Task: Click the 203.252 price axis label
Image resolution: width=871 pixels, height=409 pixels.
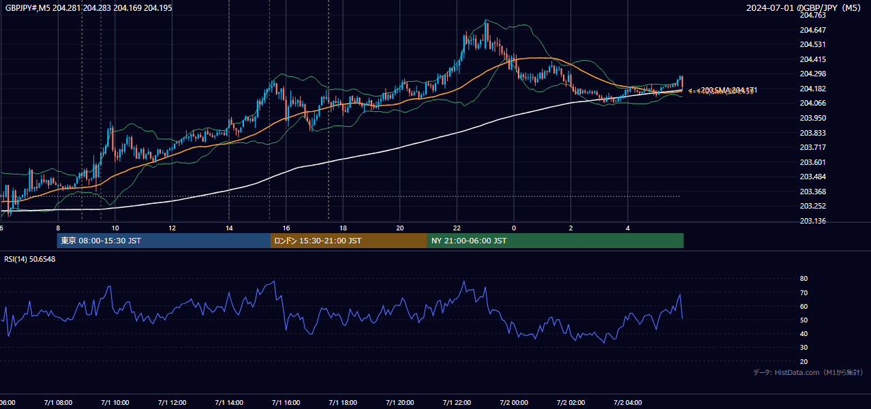Action: click(812, 206)
